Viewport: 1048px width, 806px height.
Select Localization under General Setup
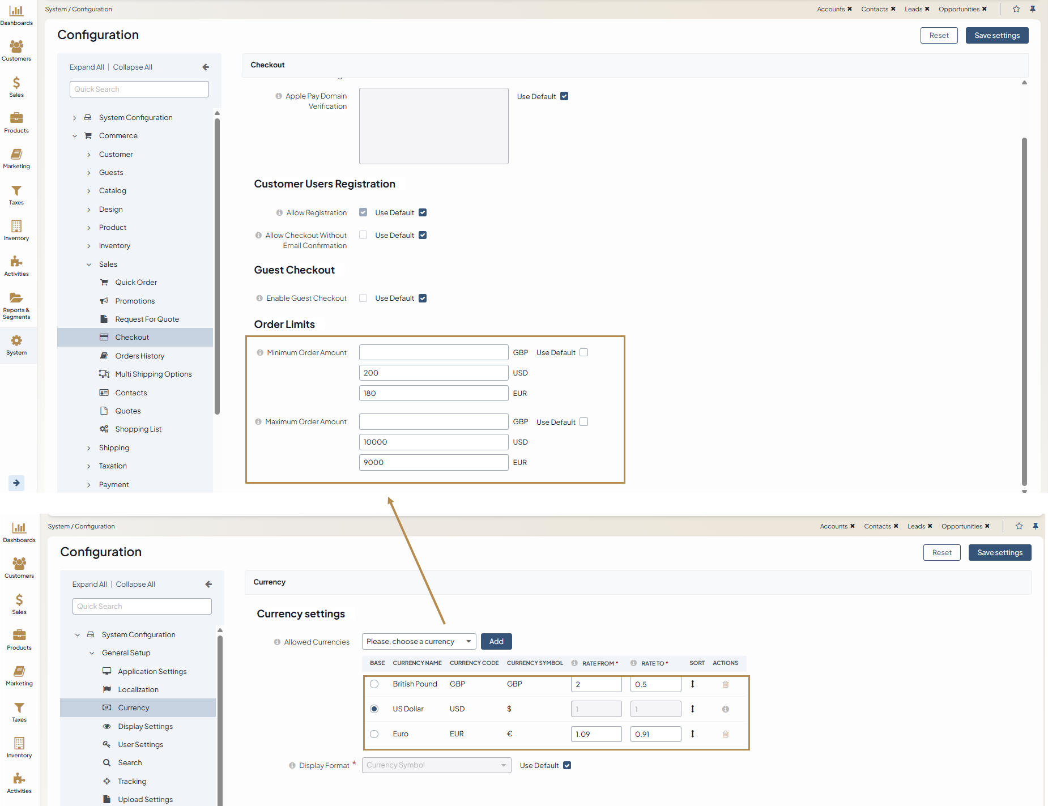coord(138,689)
